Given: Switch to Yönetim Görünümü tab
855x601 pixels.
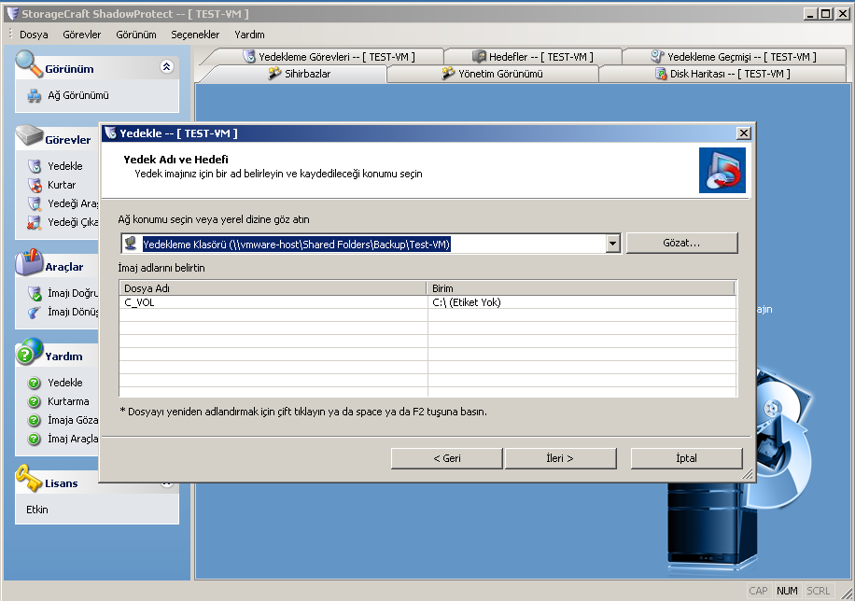Looking at the screenshot, I should 493,74.
